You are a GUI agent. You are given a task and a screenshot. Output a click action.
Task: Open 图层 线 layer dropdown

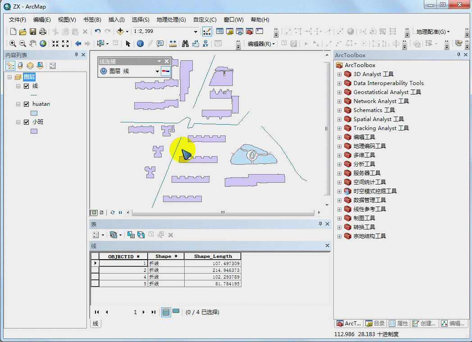157,71
